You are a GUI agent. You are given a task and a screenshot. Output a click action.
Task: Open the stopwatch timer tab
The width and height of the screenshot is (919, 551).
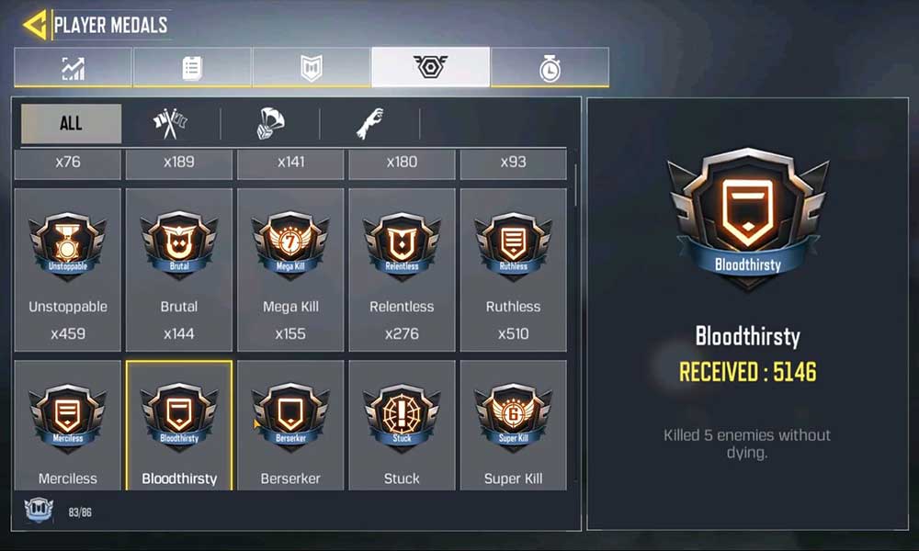(x=550, y=68)
